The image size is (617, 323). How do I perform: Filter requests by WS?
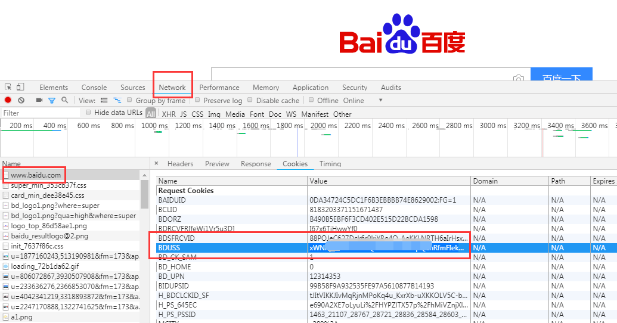pyautogui.click(x=291, y=114)
